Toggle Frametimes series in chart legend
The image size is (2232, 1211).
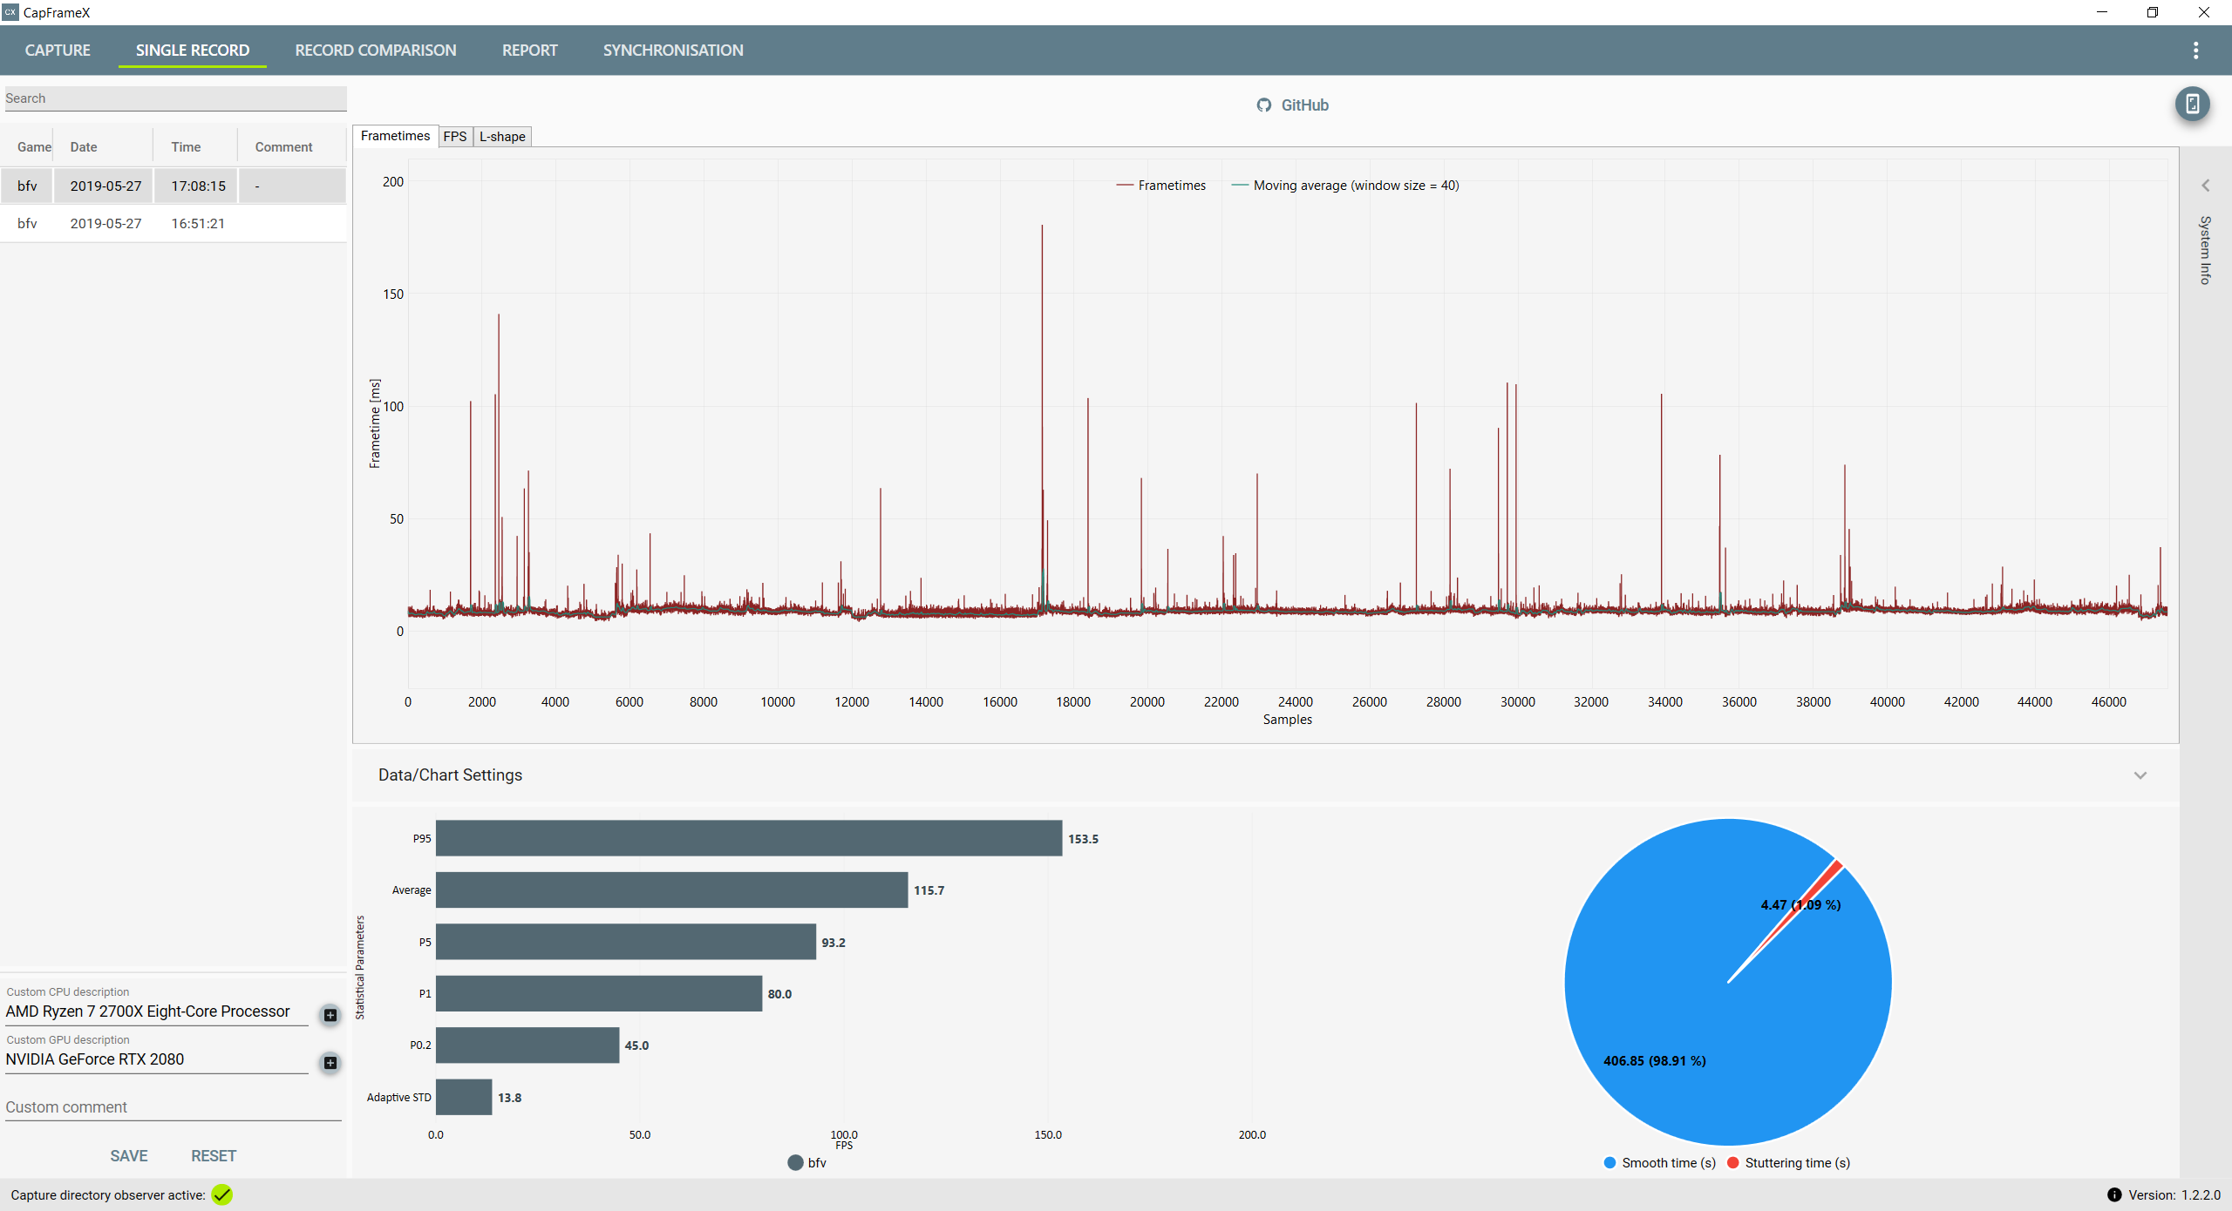click(x=1161, y=186)
